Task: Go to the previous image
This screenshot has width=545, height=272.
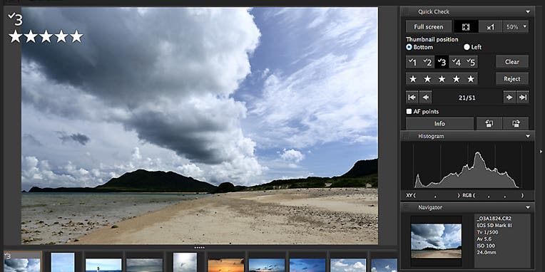Action: point(425,98)
